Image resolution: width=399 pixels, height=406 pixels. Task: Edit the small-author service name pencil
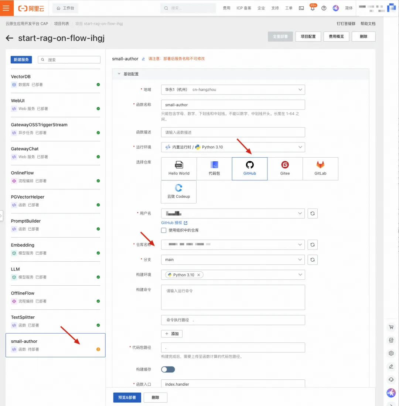point(143,59)
